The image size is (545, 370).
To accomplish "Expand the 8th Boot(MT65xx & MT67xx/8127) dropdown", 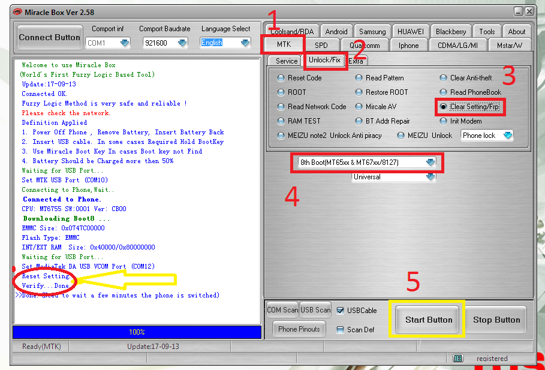I will tap(367, 163).
